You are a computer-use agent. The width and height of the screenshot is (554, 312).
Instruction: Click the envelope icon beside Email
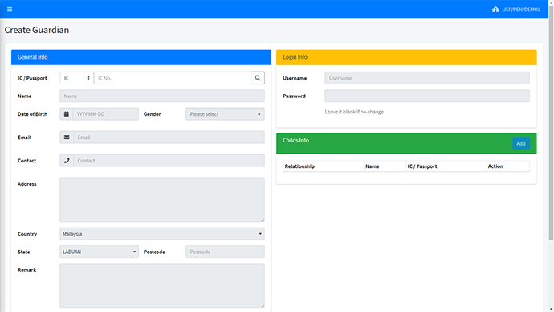pos(67,138)
